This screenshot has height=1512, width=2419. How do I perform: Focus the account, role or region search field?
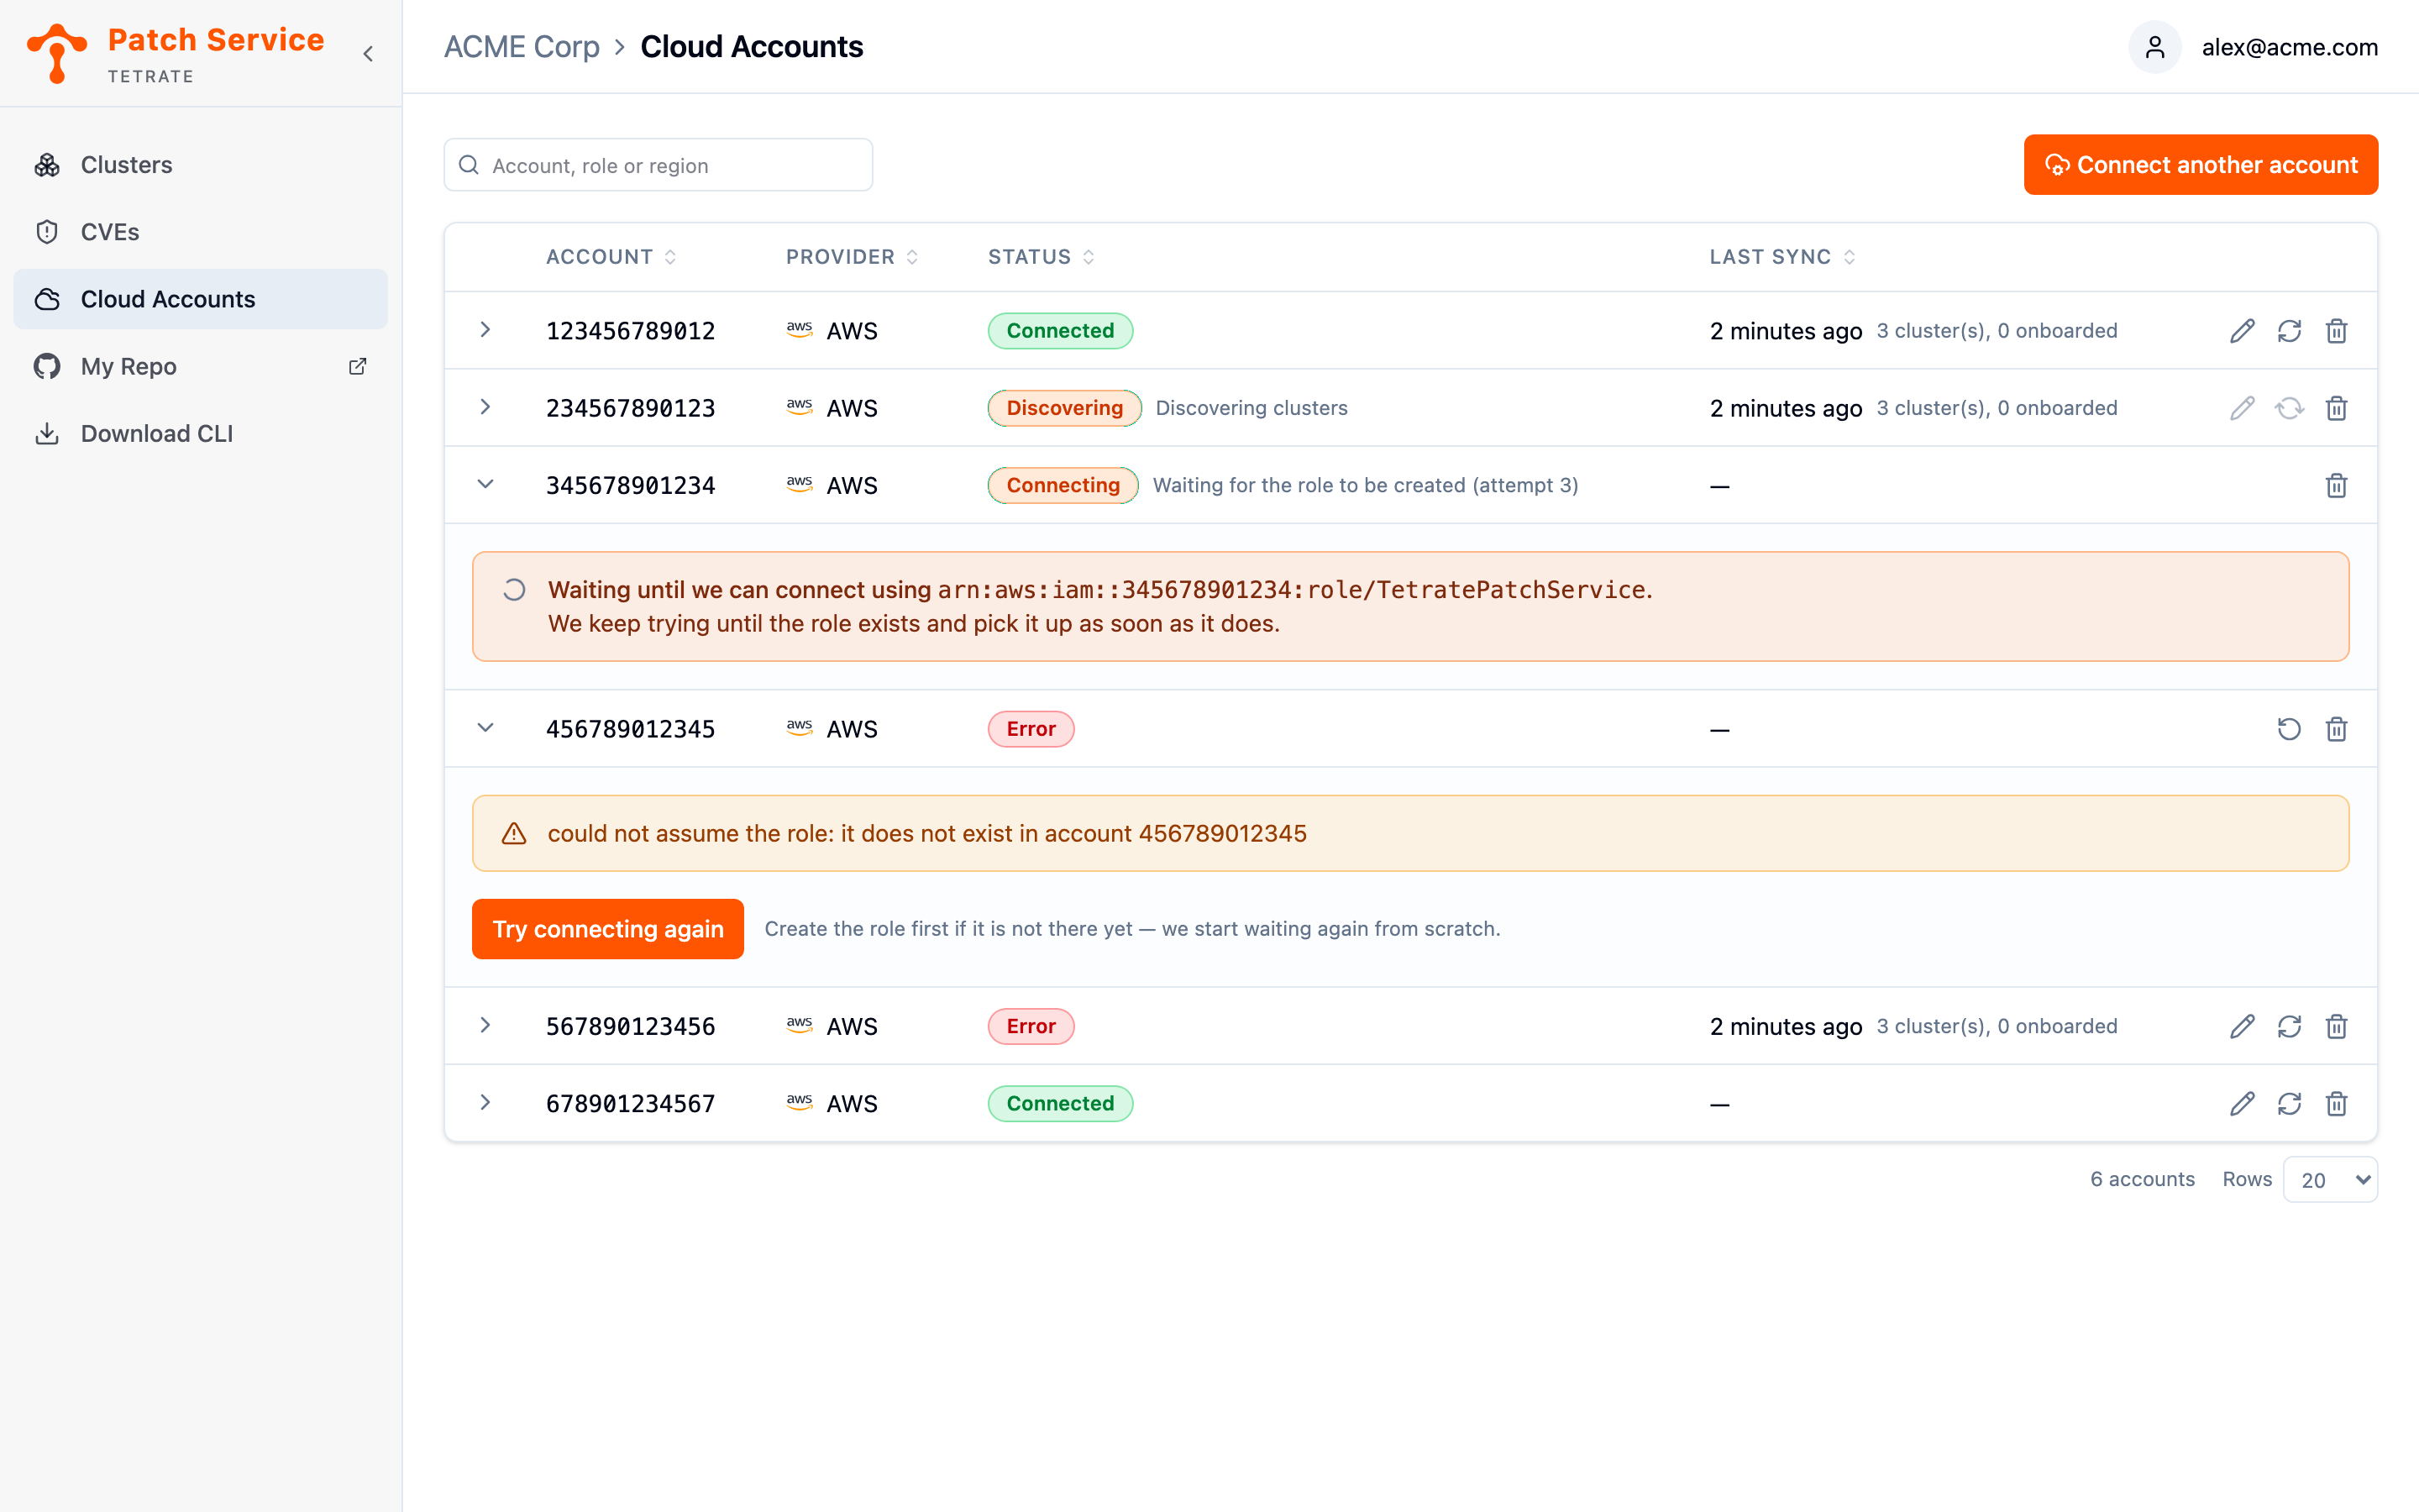tap(658, 165)
